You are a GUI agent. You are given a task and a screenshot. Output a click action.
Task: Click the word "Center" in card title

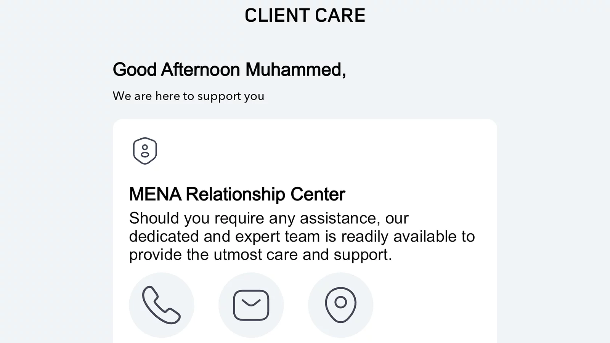click(x=318, y=194)
